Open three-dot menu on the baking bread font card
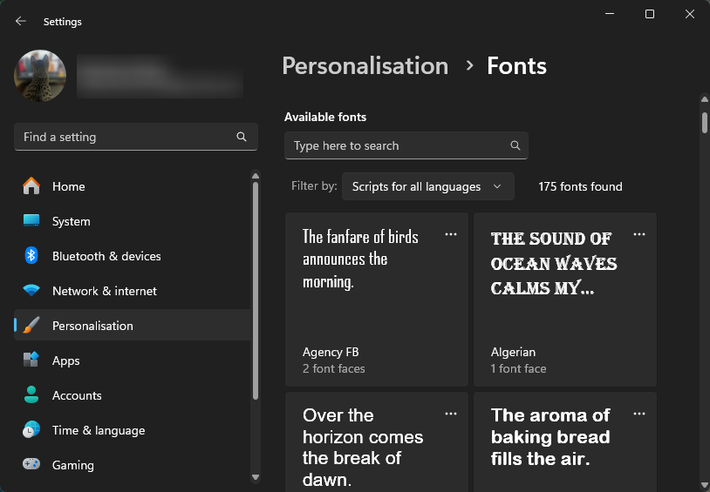This screenshot has width=710, height=492. 639,414
